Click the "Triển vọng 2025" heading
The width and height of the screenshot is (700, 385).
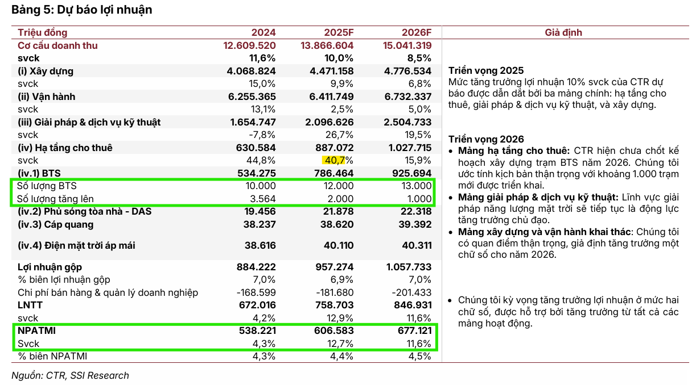pyautogui.click(x=486, y=71)
